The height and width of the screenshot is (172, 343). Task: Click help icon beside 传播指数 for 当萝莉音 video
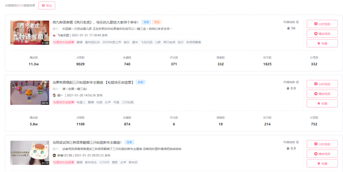[x=297, y=82]
